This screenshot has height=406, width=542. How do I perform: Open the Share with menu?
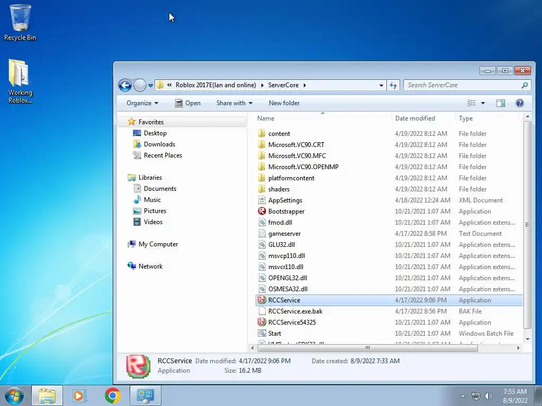click(x=234, y=103)
